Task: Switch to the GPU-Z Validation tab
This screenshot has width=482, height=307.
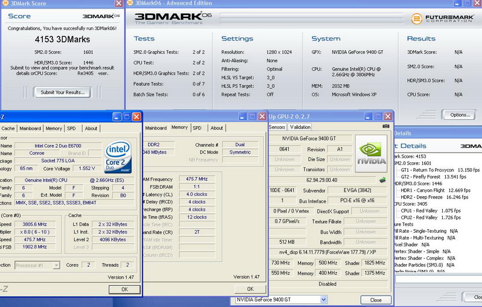Action: point(300,127)
